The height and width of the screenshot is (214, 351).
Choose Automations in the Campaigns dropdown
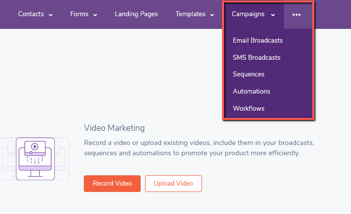(251, 91)
